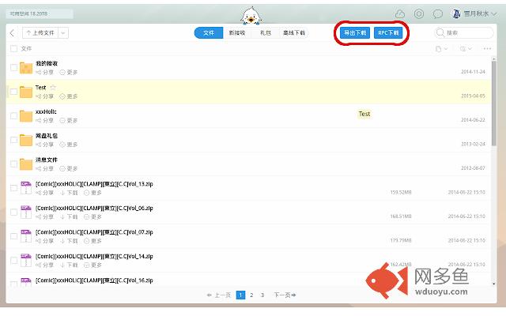Click the RPC下载 button
The image size is (506, 316).
pos(388,33)
